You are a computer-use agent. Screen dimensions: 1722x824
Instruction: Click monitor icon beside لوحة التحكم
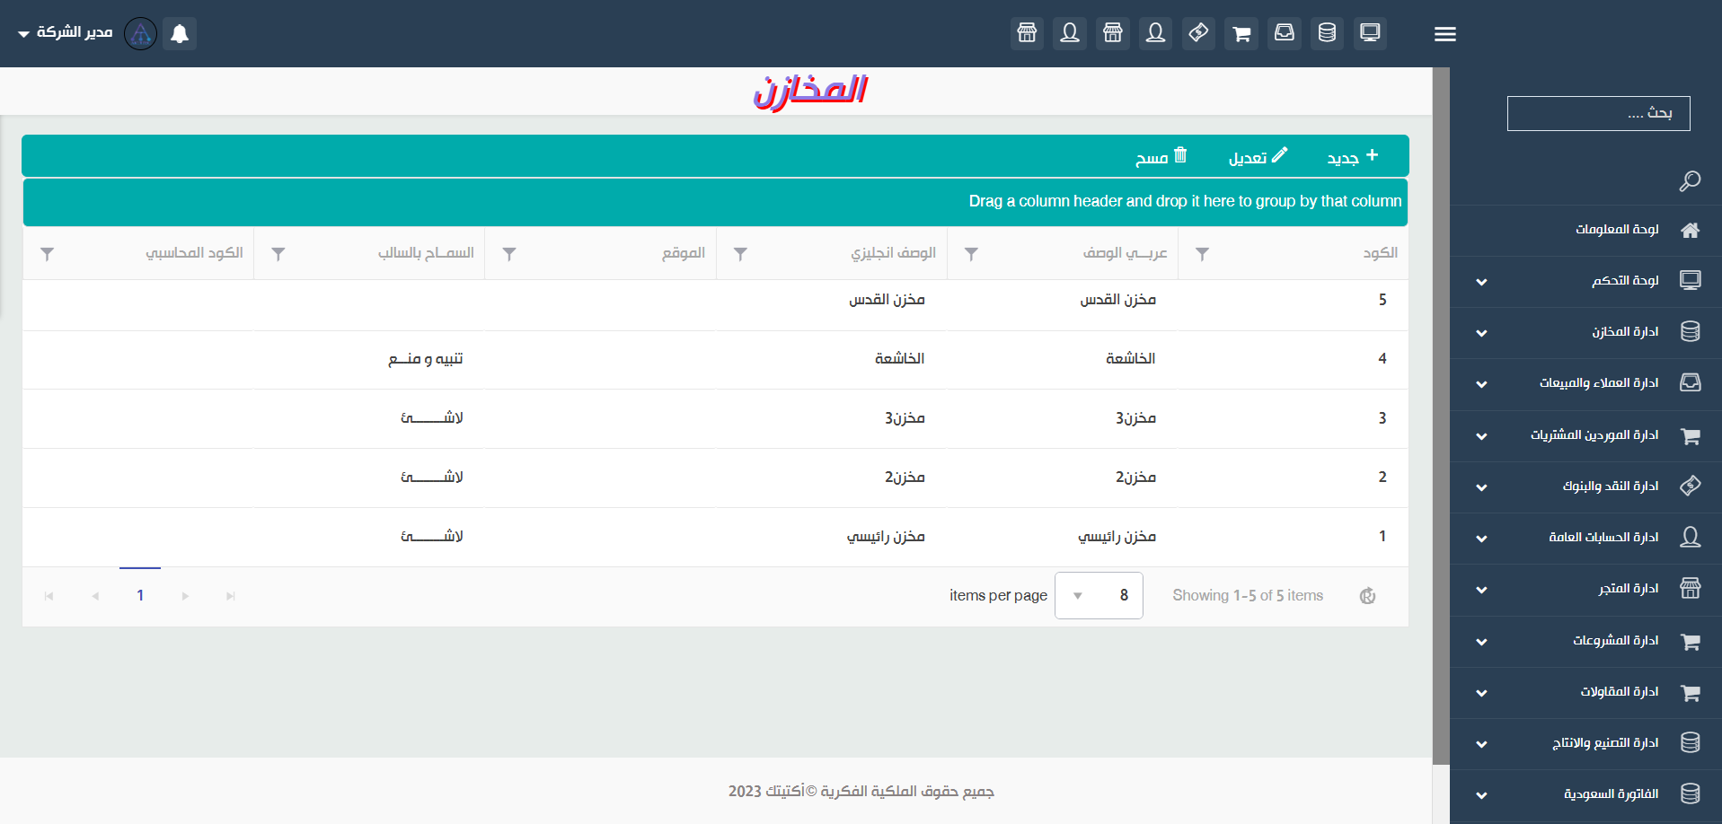point(1690,280)
